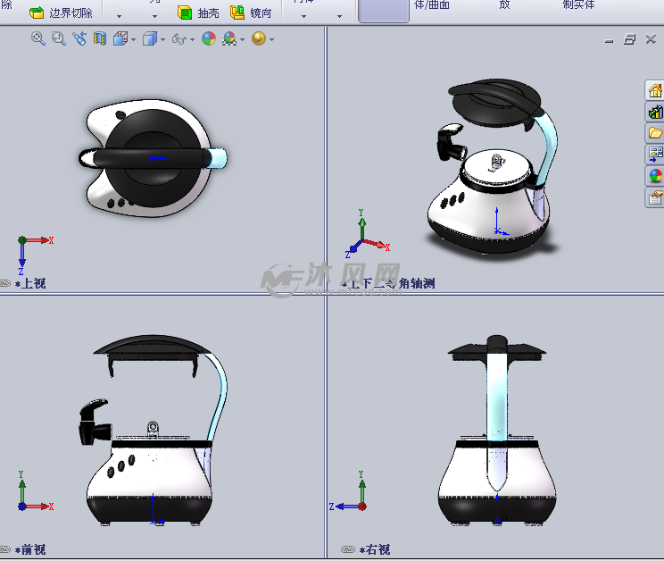Click Zoom to Area icon
This screenshot has width=664, height=561.
[x=58, y=39]
